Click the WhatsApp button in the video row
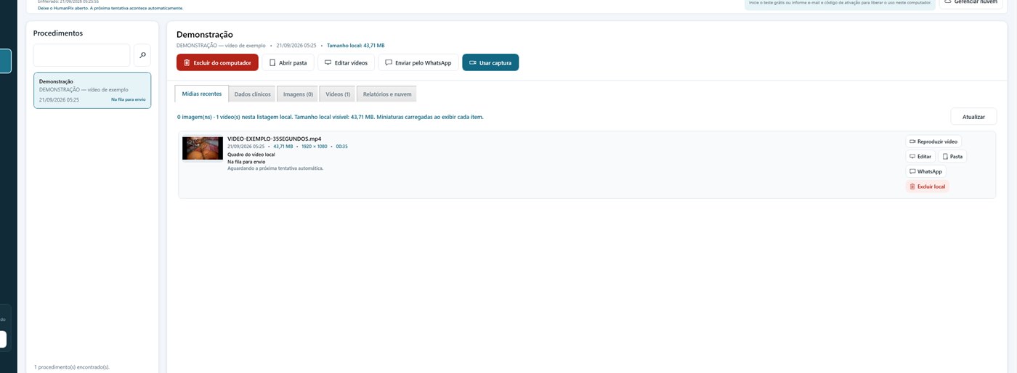The height and width of the screenshot is (373, 1017). click(x=925, y=171)
